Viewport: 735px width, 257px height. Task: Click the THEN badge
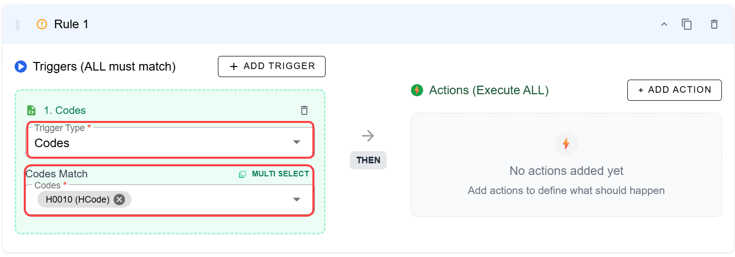[x=368, y=160]
